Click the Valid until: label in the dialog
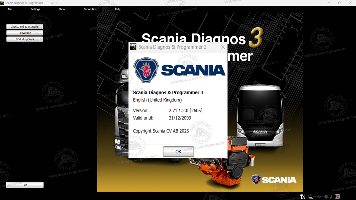 pyautogui.click(x=143, y=118)
